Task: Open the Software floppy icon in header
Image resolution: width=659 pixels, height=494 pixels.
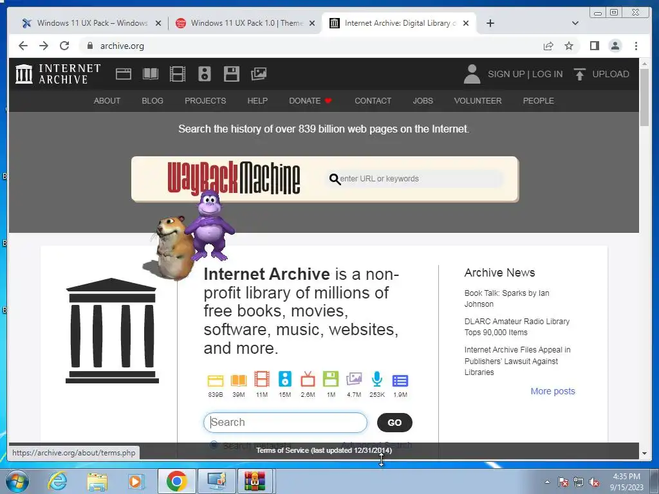Action: [x=232, y=74]
